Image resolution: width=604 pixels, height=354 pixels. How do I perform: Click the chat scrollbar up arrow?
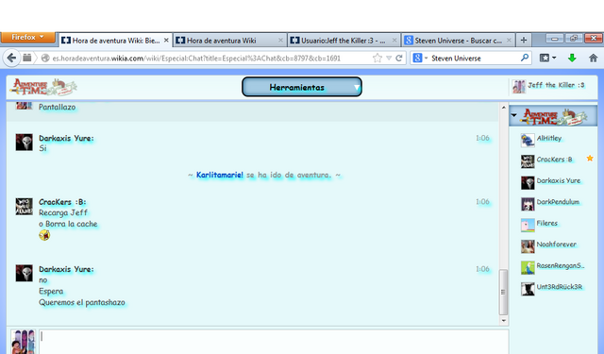tap(503, 108)
